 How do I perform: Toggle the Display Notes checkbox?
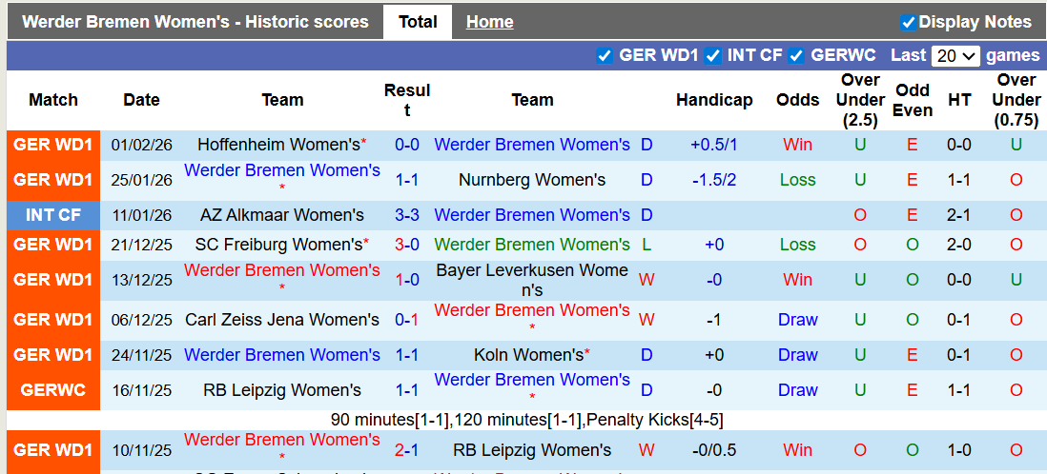908,22
